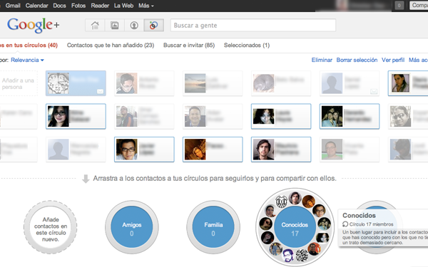Image resolution: width=428 pixels, height=267 pixels.
Task: Click the Eliminar link
Action: coord(322,60)
